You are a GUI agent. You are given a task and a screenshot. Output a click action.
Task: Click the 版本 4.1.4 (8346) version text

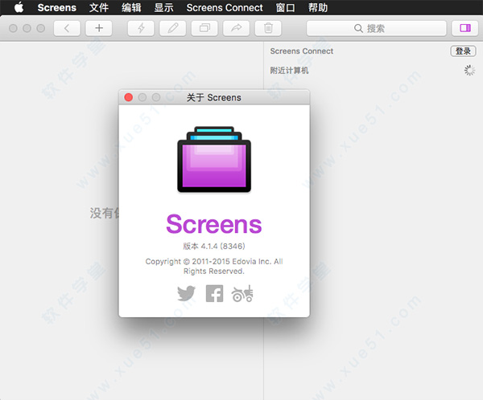pyautogui.click(x=214, y=246)
